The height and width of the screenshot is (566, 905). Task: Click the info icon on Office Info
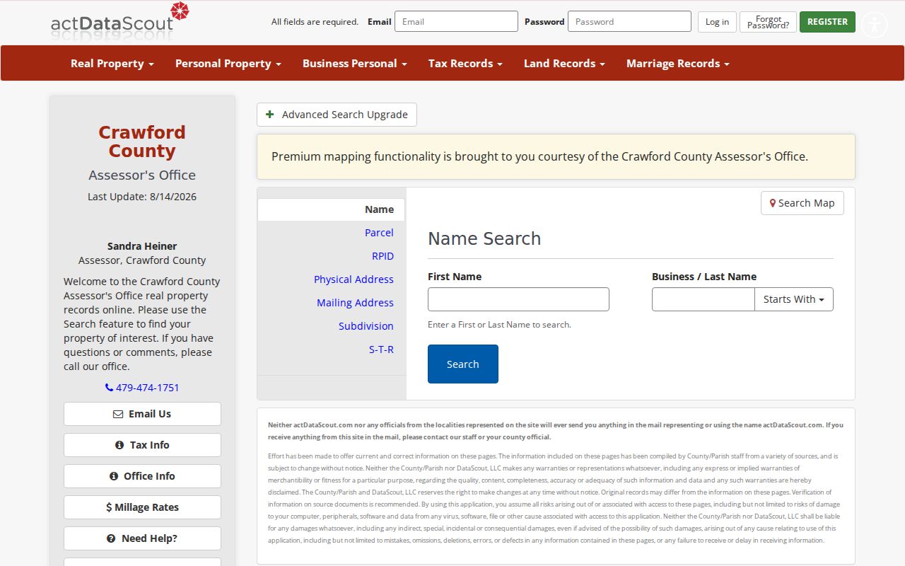114,476
